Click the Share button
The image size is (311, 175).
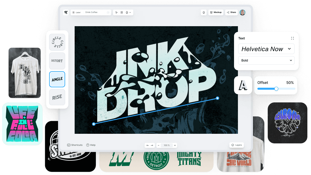click(231, 12)
